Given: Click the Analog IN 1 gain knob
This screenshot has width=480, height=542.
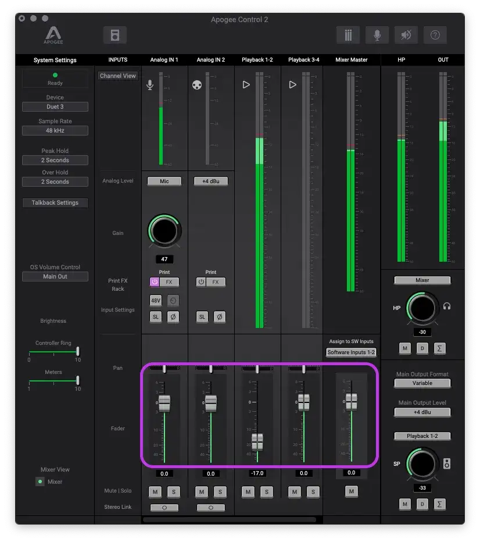Looking at the screenshot, I should pos(164,231).
